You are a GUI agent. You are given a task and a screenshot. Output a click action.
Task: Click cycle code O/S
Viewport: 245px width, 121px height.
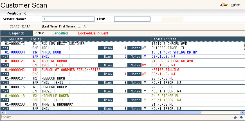tap(35, 74)
